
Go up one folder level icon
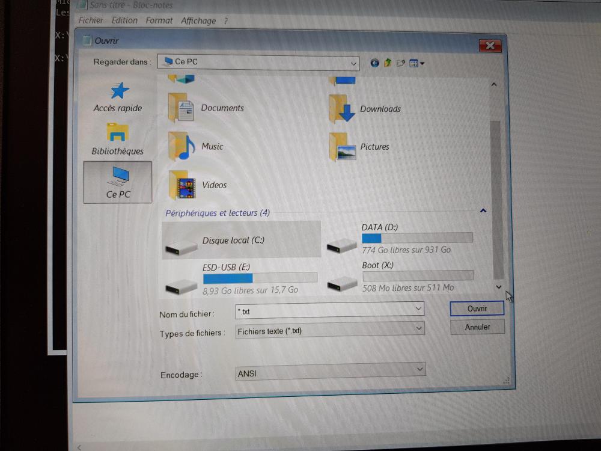tap(388, 63)
